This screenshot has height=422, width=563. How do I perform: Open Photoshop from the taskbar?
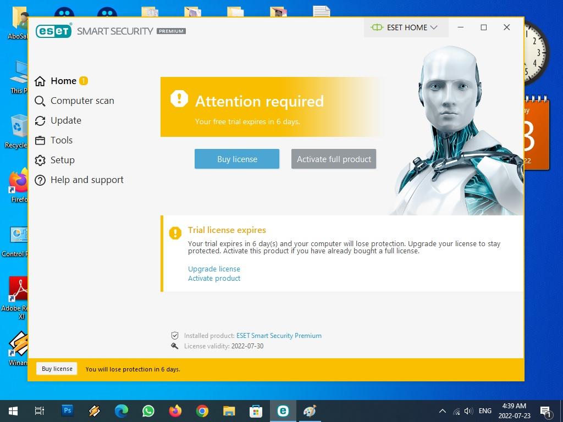click(x=68, y=411)
